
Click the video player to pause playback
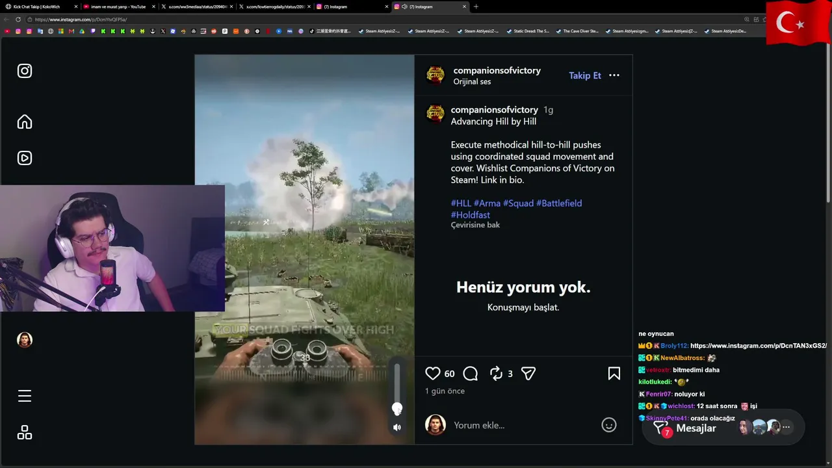click(304, 250)
